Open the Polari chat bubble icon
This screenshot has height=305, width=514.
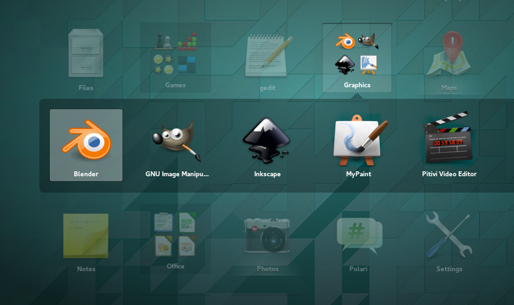coord(359,235)
